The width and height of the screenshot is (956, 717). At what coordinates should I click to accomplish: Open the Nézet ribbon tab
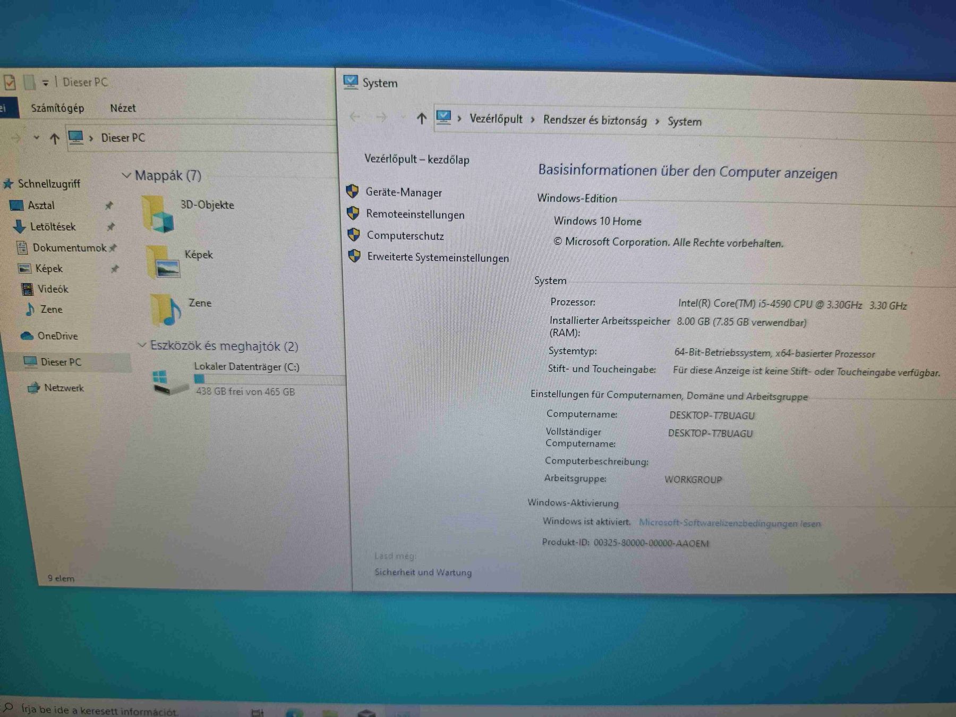[x=123, y=108]
